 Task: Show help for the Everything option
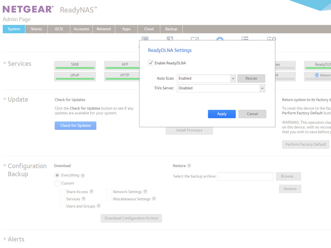coord(83,175)
